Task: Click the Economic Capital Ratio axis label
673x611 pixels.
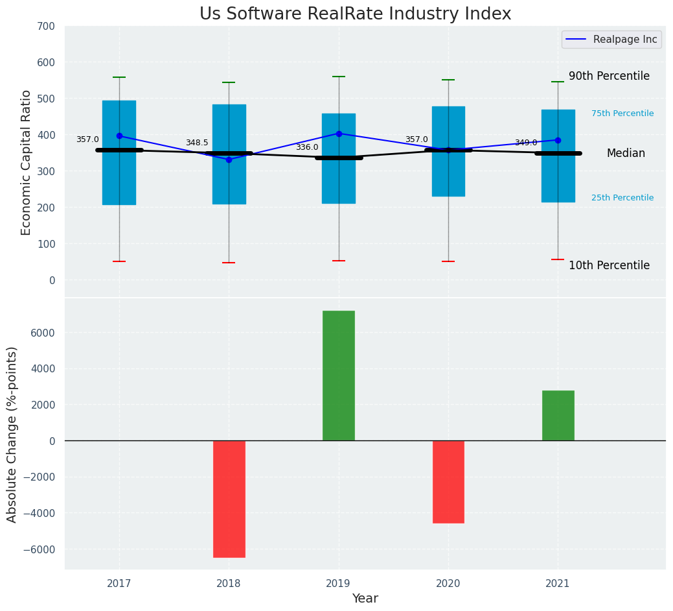Action: pos(26,162)
